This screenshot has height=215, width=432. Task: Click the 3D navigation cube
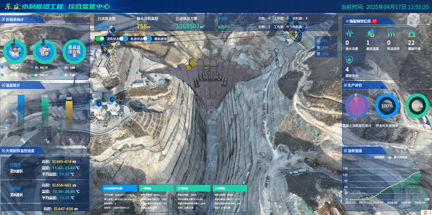pyautogui.click(x=414, y=20)
